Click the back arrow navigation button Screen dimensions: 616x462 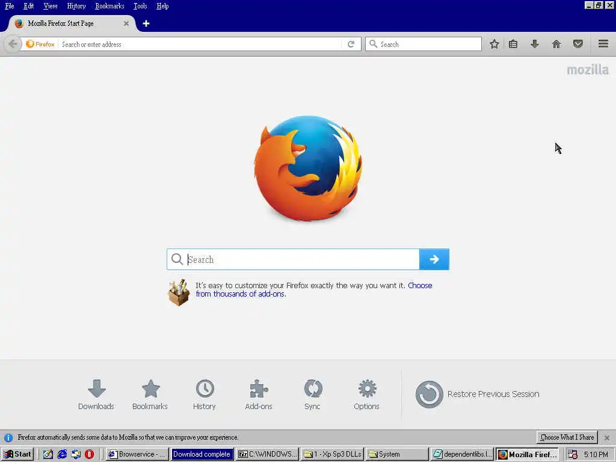pyautogui.click(x=13, y=44)
